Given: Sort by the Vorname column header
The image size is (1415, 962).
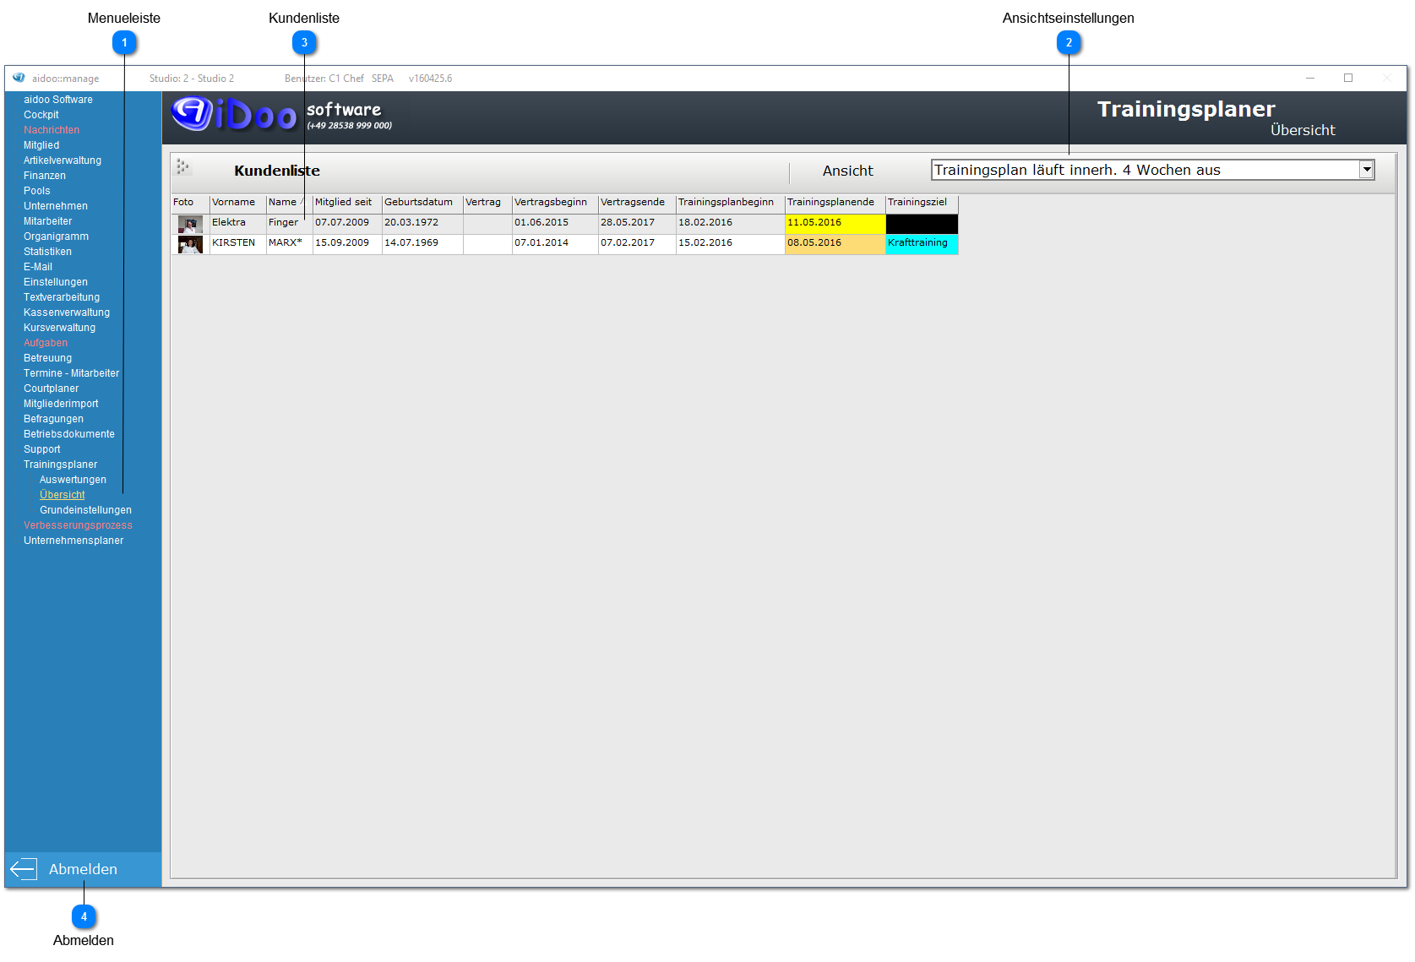Looking at the screenshot, I should (x=237, y=203).
